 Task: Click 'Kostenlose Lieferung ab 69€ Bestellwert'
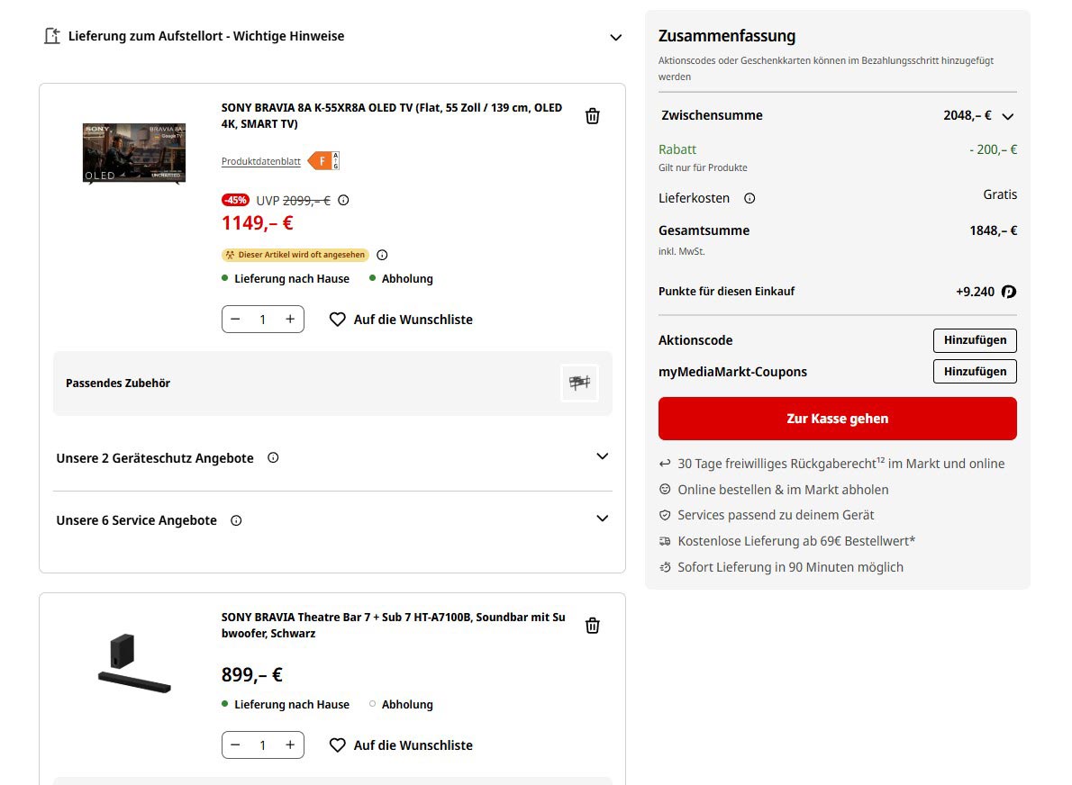pyautogui.click(x=795, y=541)
